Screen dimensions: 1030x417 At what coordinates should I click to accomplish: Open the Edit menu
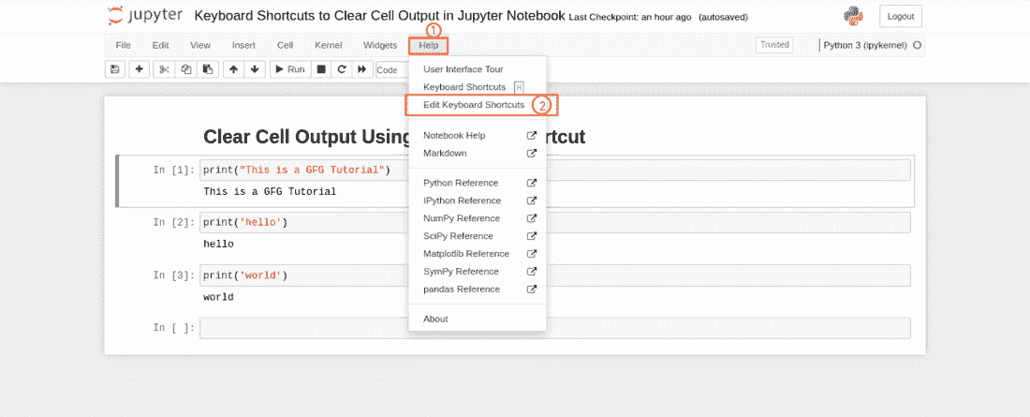[x=160, y=45]
